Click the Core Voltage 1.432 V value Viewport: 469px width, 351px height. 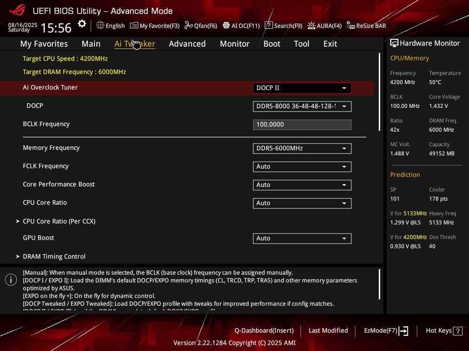[438, 106]
